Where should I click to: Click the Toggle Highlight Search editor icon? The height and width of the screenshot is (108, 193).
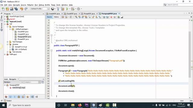click(86, 17)
